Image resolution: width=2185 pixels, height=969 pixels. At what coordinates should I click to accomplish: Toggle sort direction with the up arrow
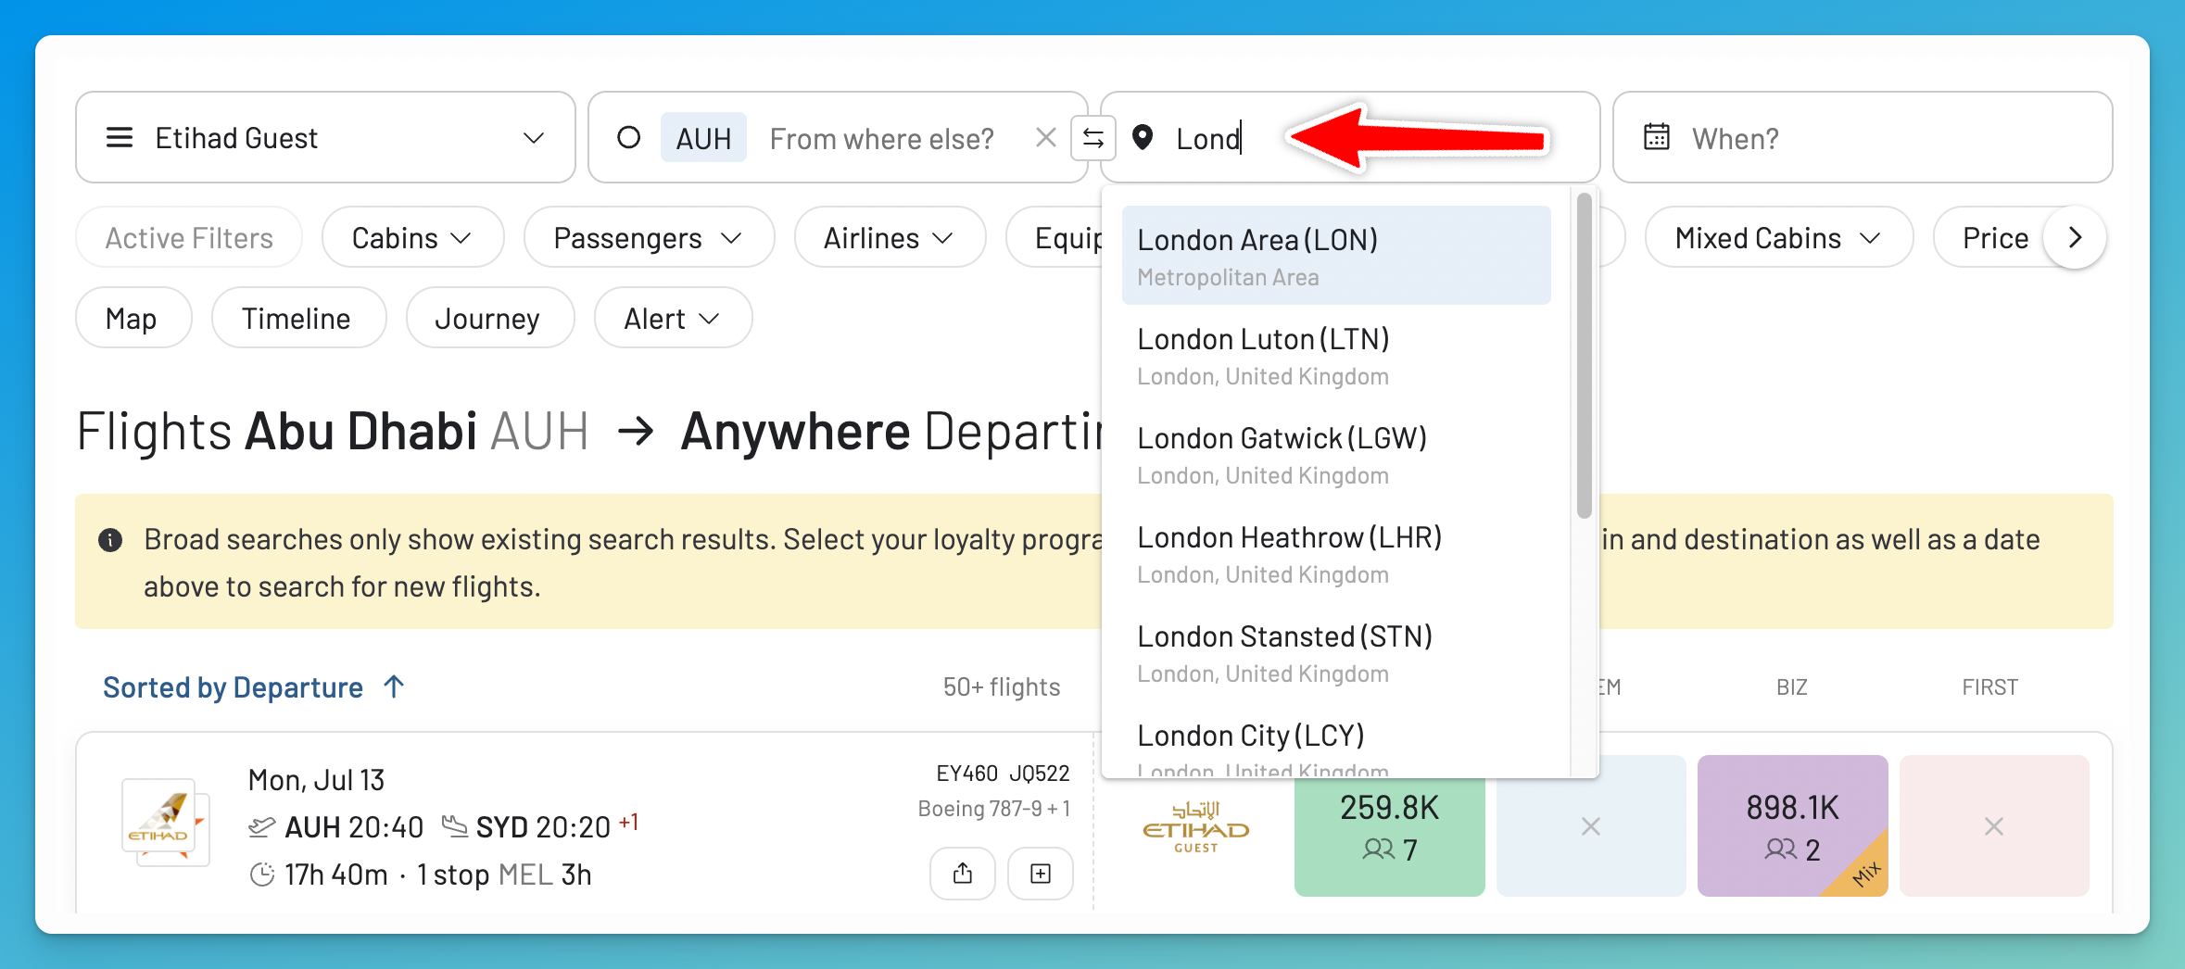pos(394,686)
